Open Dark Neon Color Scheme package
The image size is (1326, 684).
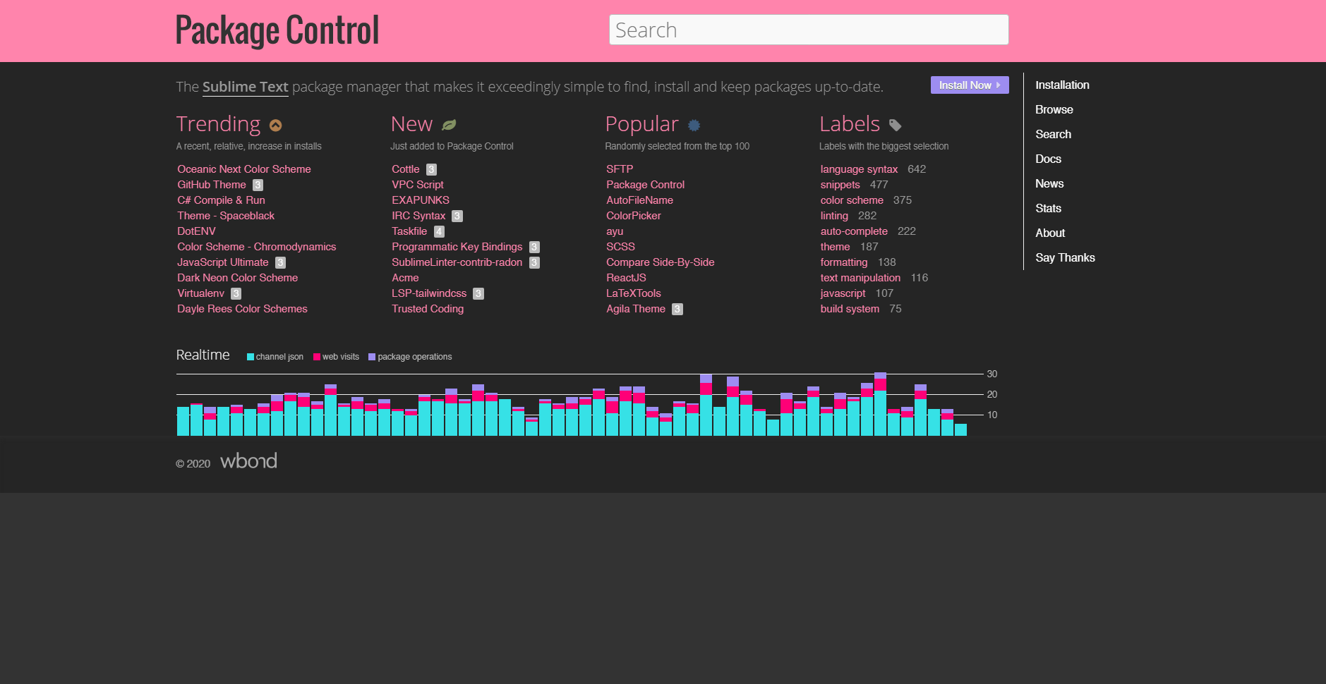pos(237,278)
